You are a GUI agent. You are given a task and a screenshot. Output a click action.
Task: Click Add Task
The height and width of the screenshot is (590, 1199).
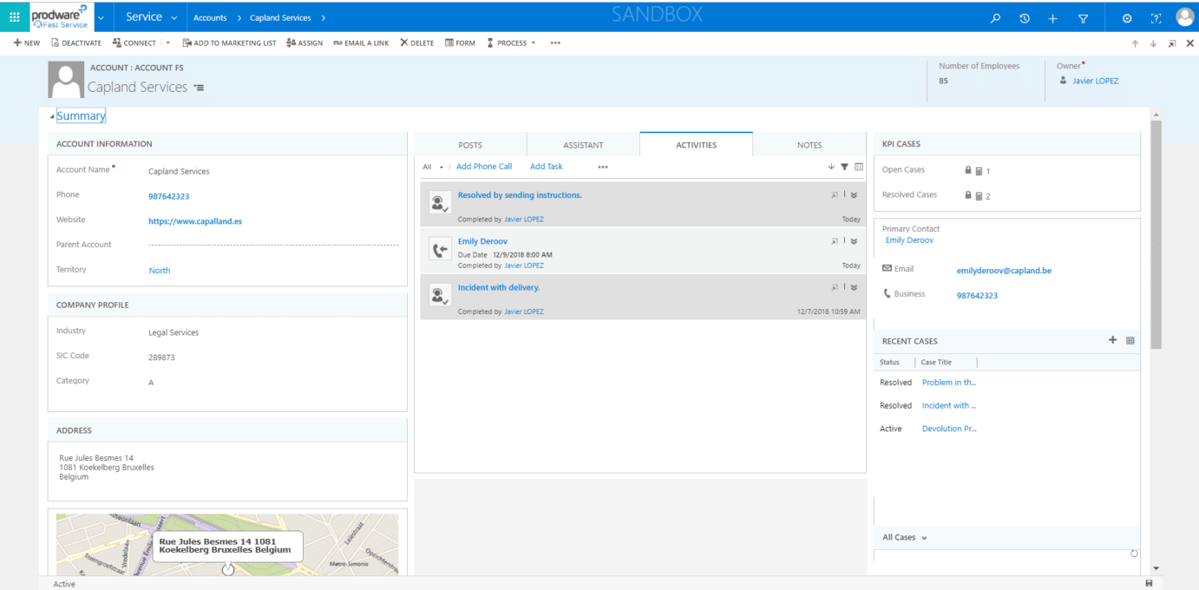pos(547,167)
